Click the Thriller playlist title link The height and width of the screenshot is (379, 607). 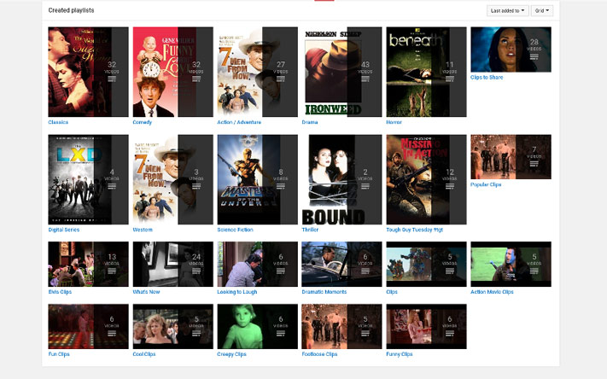coord(310,230)
